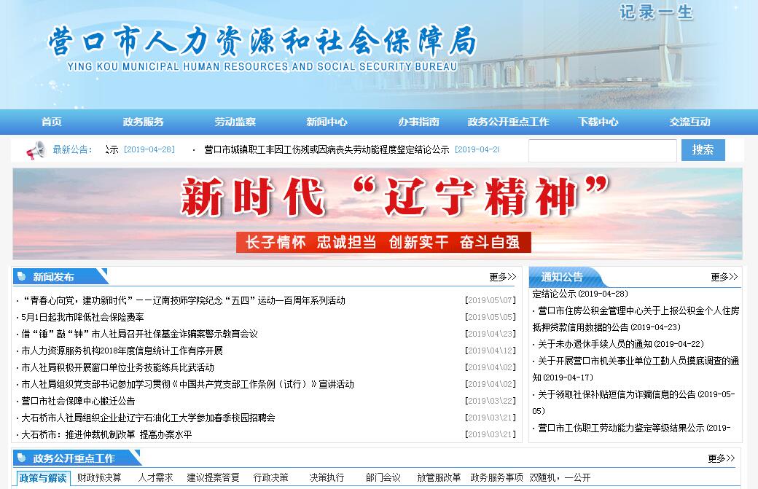Click the globe icon beside 政务公开重点工作 heading
The image size is (758, 489).
click(21, 458)
